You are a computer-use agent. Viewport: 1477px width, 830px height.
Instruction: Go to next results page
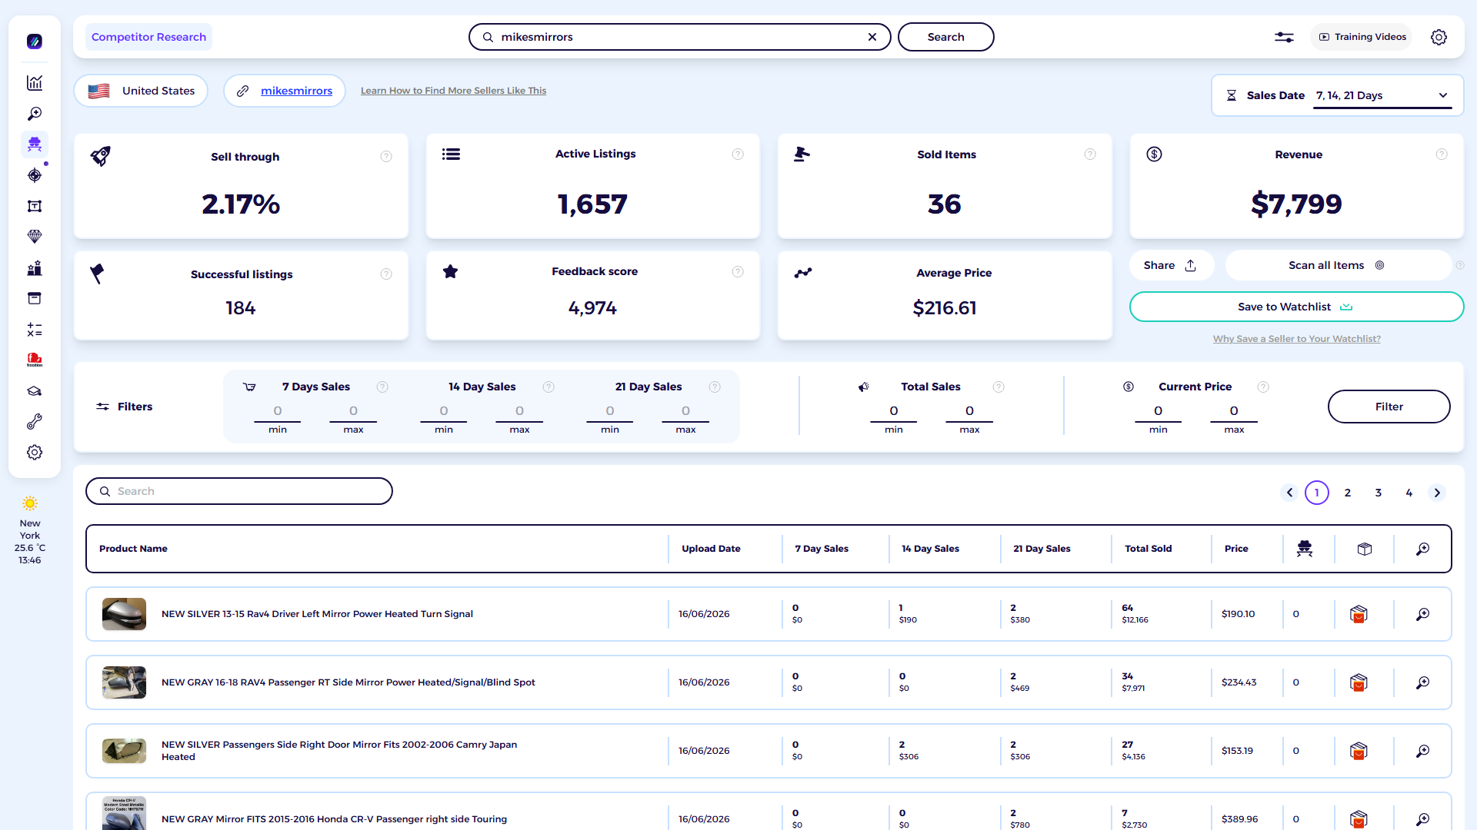[x=1437, y=493]
